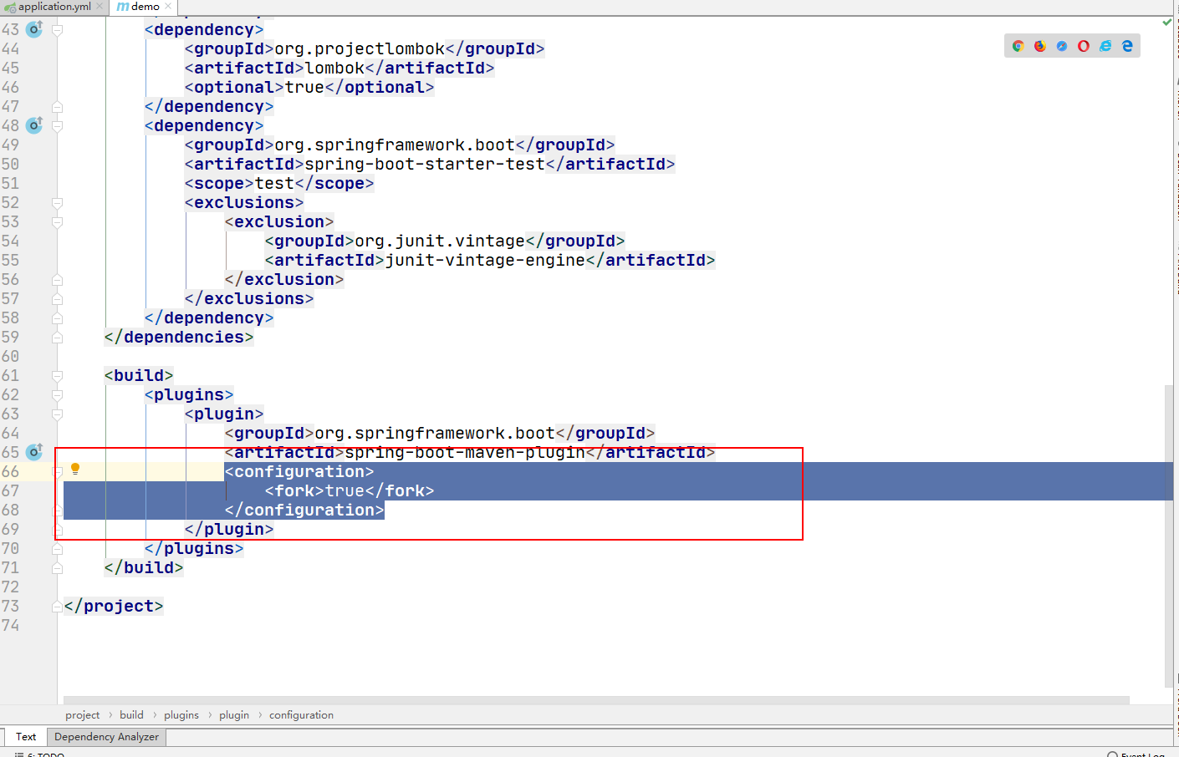Click the configuration breadcrumb at the bottom
This screenshot has width=1179, height=757.
tap(301, 714)
